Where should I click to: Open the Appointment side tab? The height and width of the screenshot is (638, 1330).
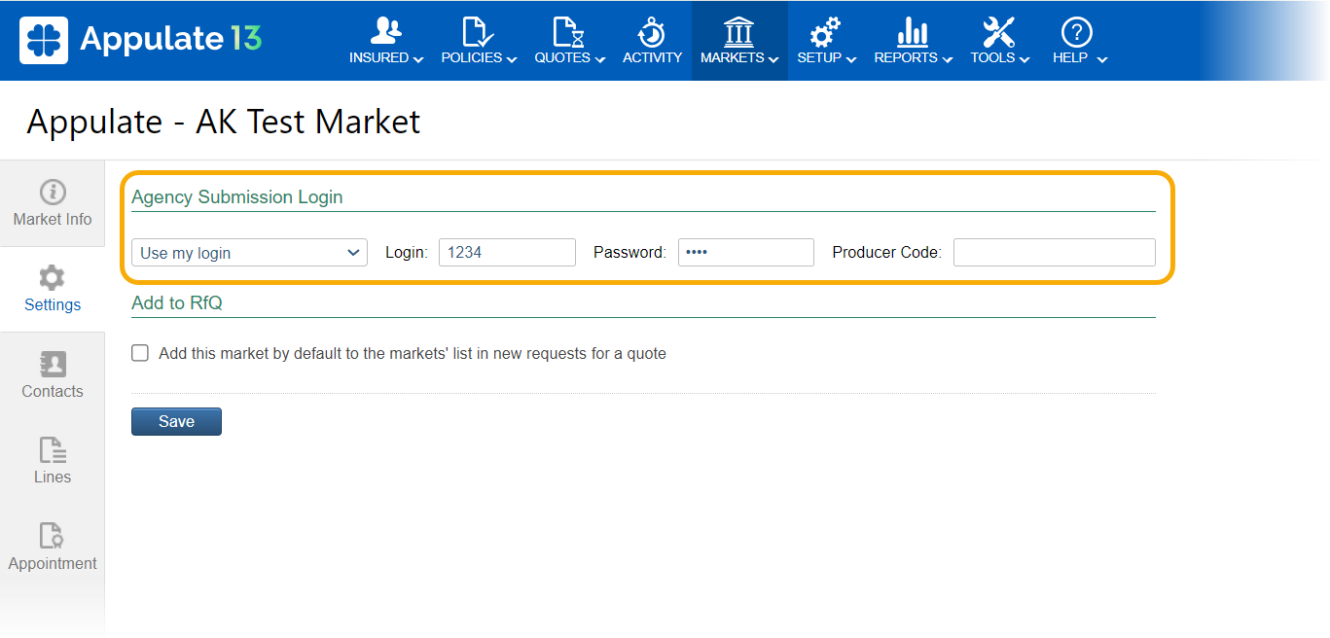point(53,548)
